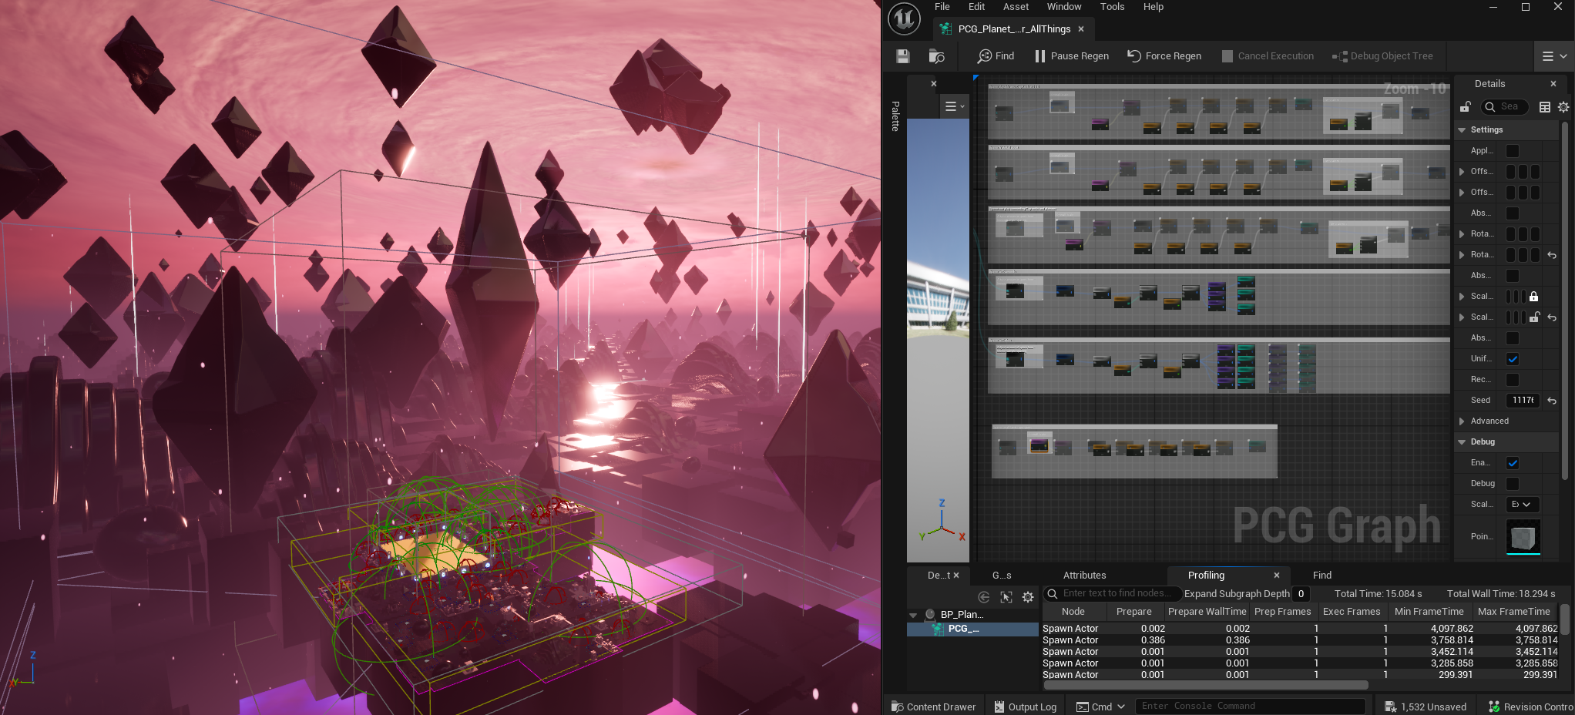Open debug tree settings gear

click(1028, 597)
